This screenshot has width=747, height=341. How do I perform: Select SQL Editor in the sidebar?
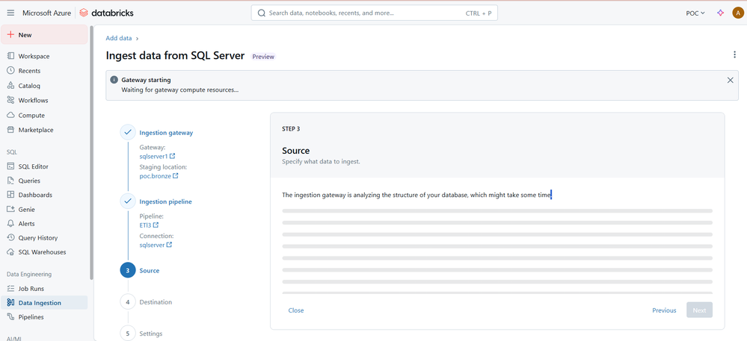[x=33, y=166]
